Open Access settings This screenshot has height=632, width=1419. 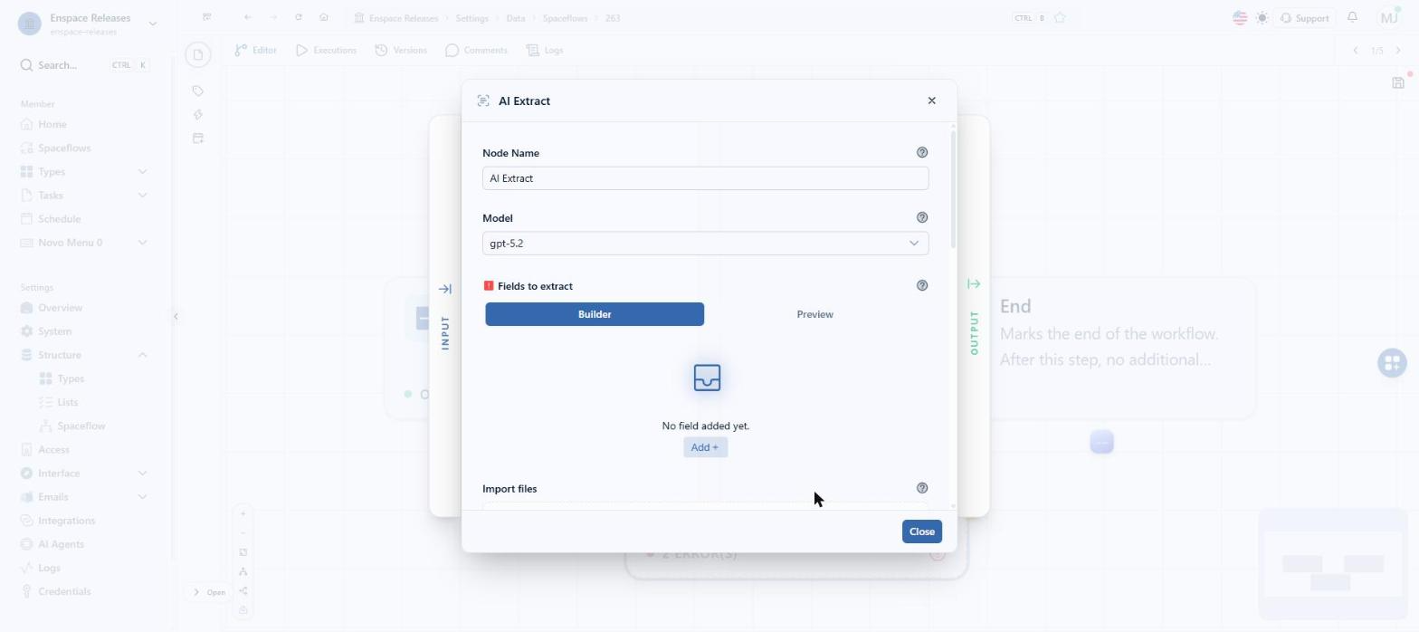(53, 450)
